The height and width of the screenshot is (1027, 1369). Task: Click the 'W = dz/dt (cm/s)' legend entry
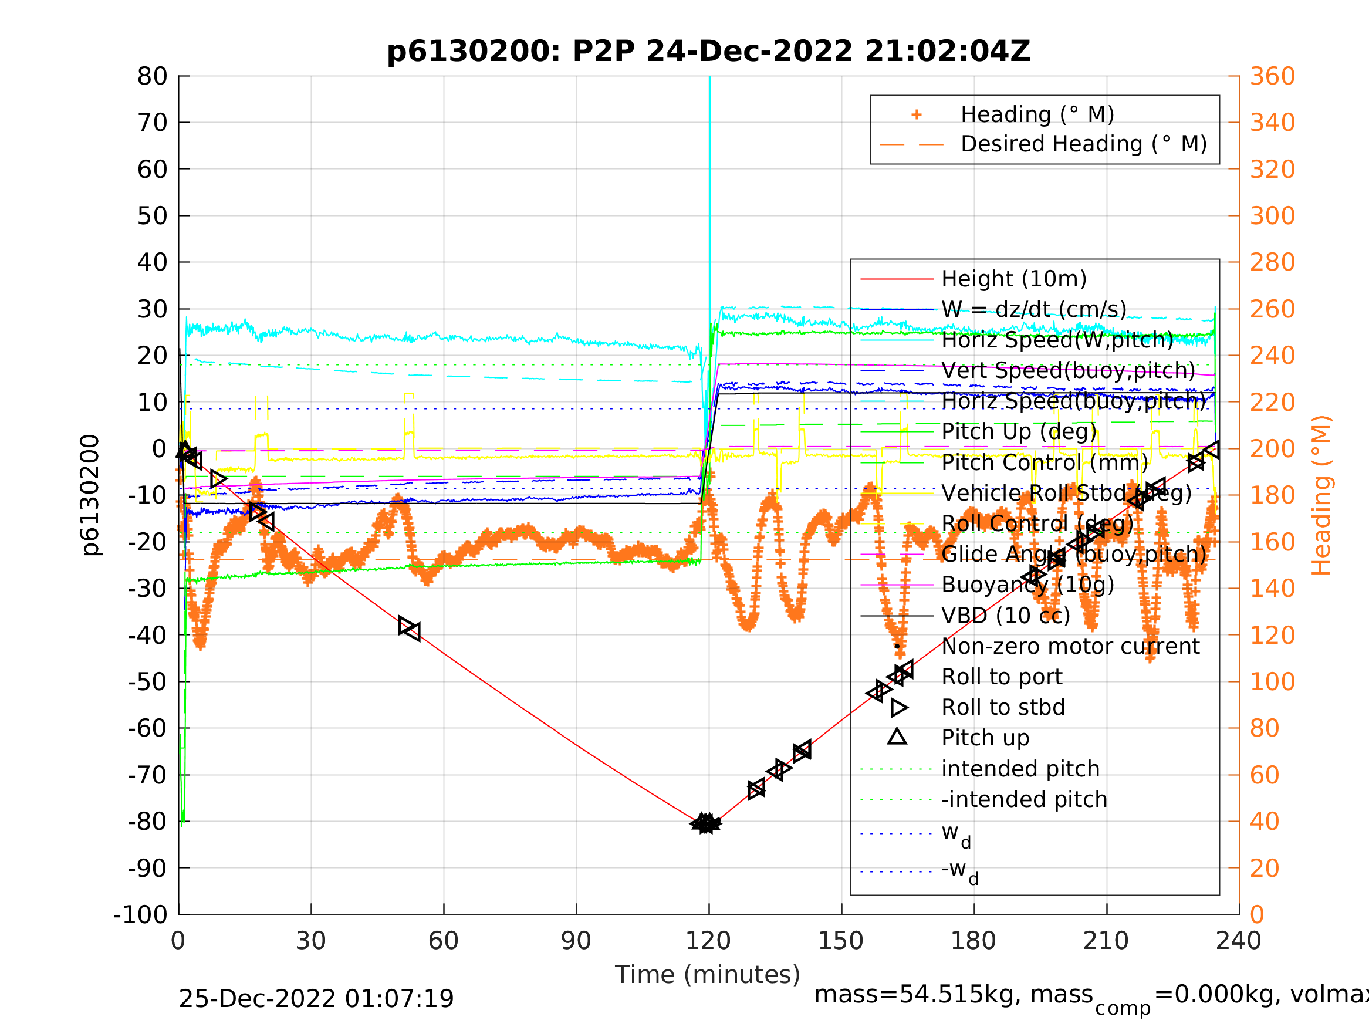click(1034, 309)
